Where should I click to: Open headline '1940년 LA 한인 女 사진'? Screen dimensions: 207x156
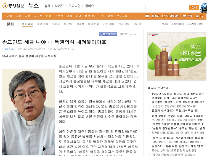click(178, 94)
